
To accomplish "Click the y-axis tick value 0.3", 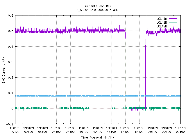I will [x=10, y=62].
